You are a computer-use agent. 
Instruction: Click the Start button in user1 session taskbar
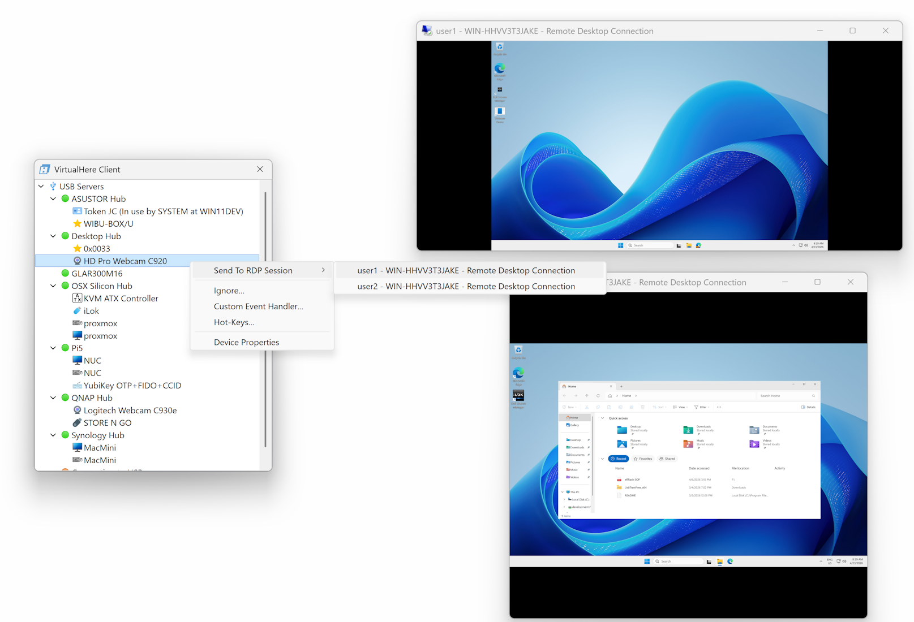[x=620, y=245]
